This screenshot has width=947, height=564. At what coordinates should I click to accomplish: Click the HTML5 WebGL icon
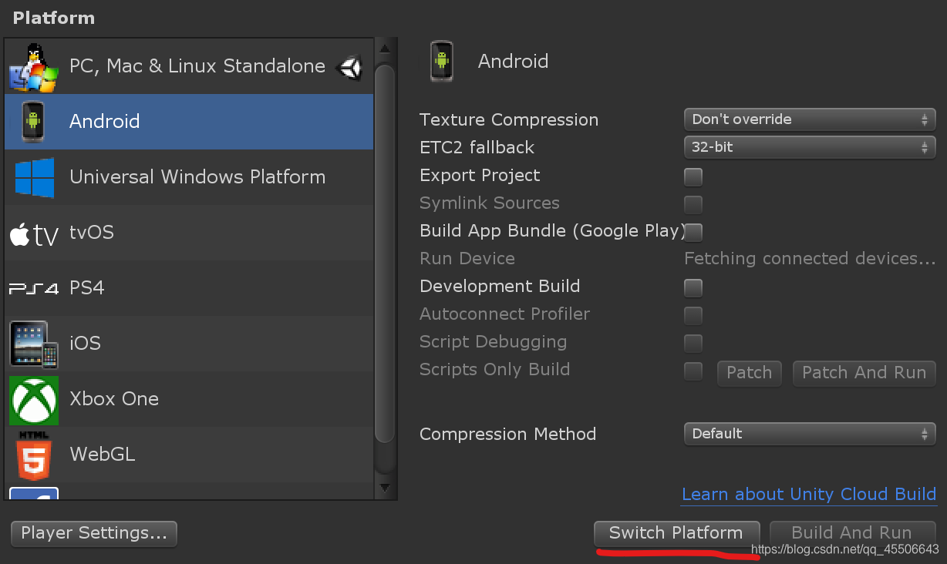(x=34, y=455)
